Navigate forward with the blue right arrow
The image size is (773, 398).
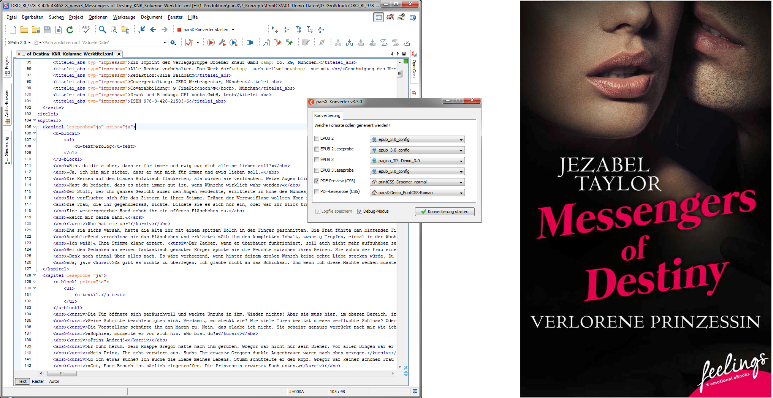pos(164,30)
